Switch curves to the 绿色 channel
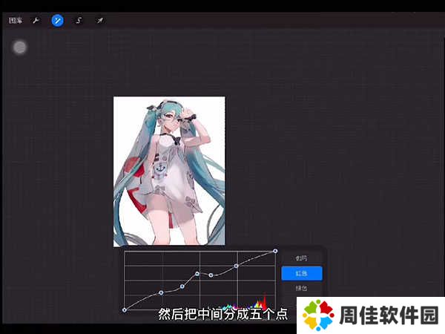The image size is (445, 334). [301, 288]
